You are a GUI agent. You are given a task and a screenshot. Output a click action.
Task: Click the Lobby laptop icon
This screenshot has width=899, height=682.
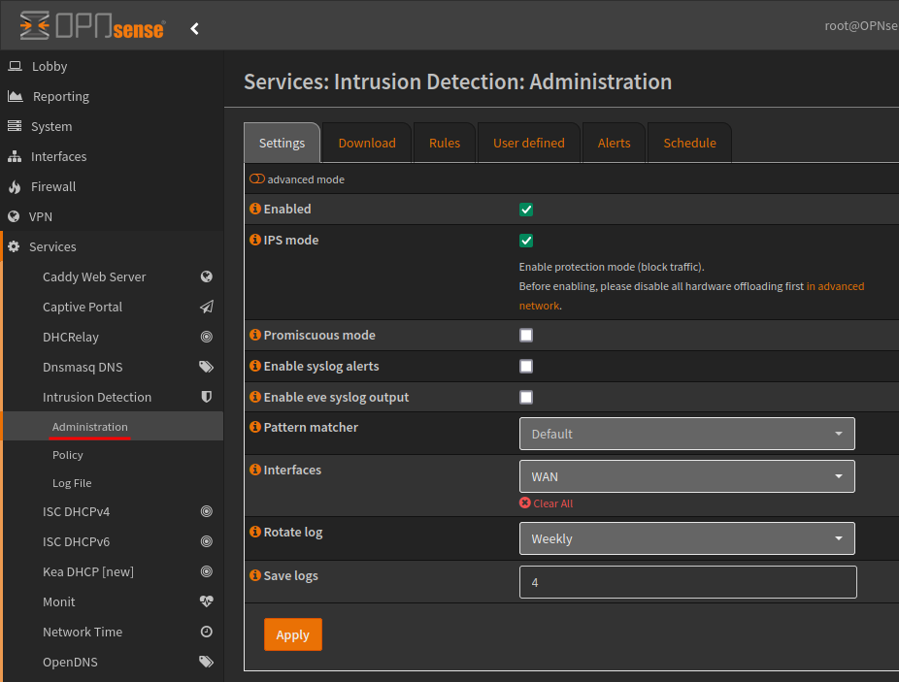(15, 66)
